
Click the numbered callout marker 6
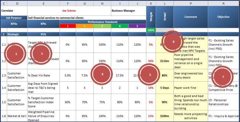click(x=173, y=41)
